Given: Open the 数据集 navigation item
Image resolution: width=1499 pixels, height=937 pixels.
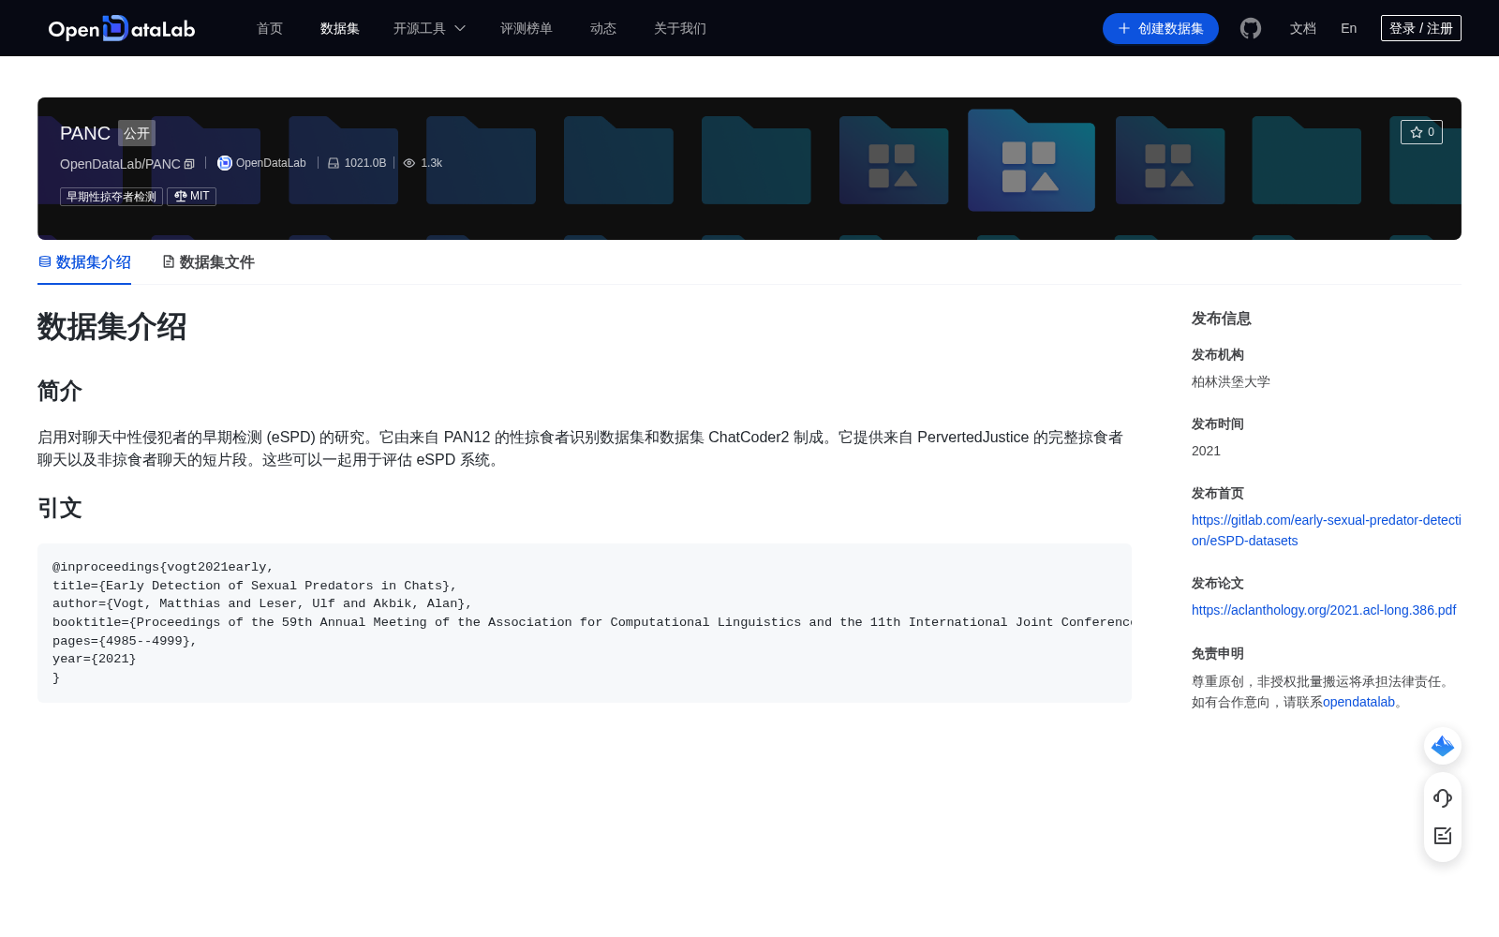Looking at the screenshot, I should tap(340, 28).
